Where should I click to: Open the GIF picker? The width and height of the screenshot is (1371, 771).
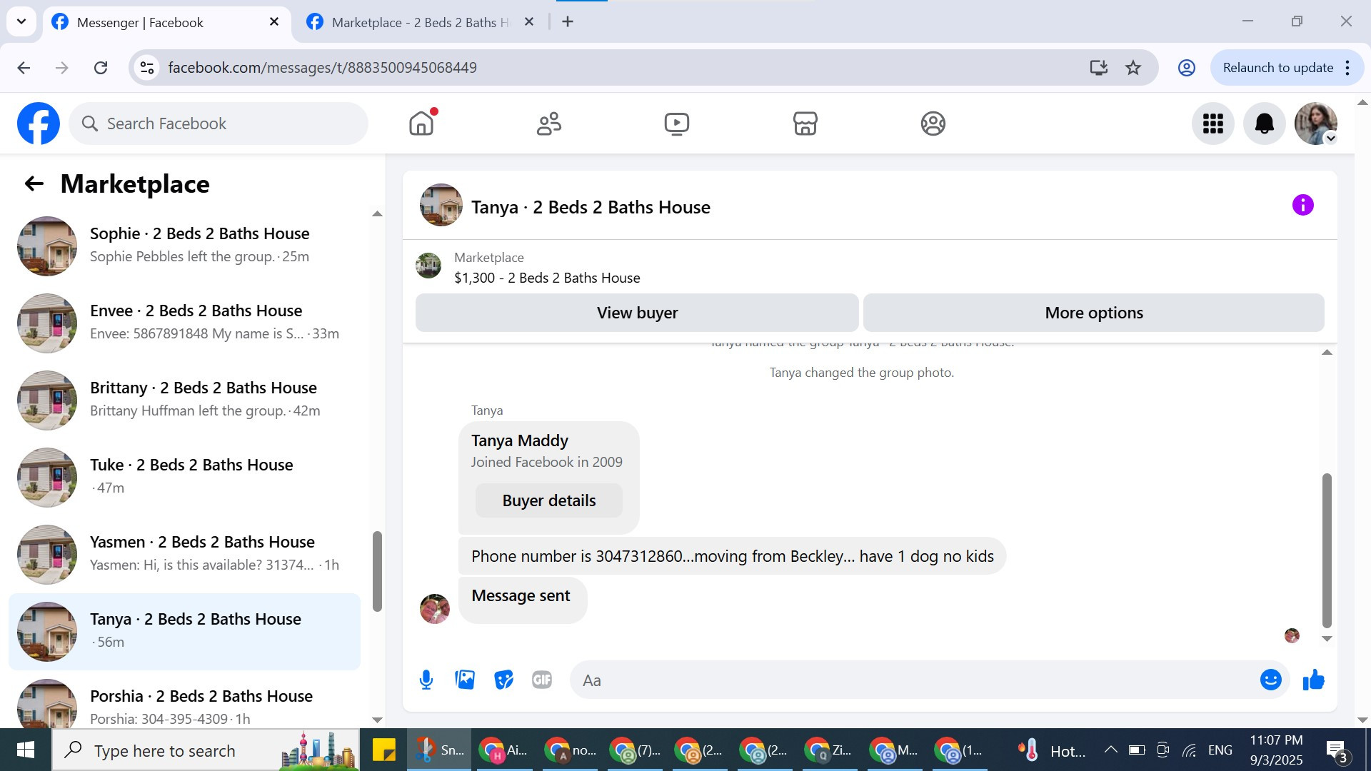pyautogui.click(x=542, y=680)
